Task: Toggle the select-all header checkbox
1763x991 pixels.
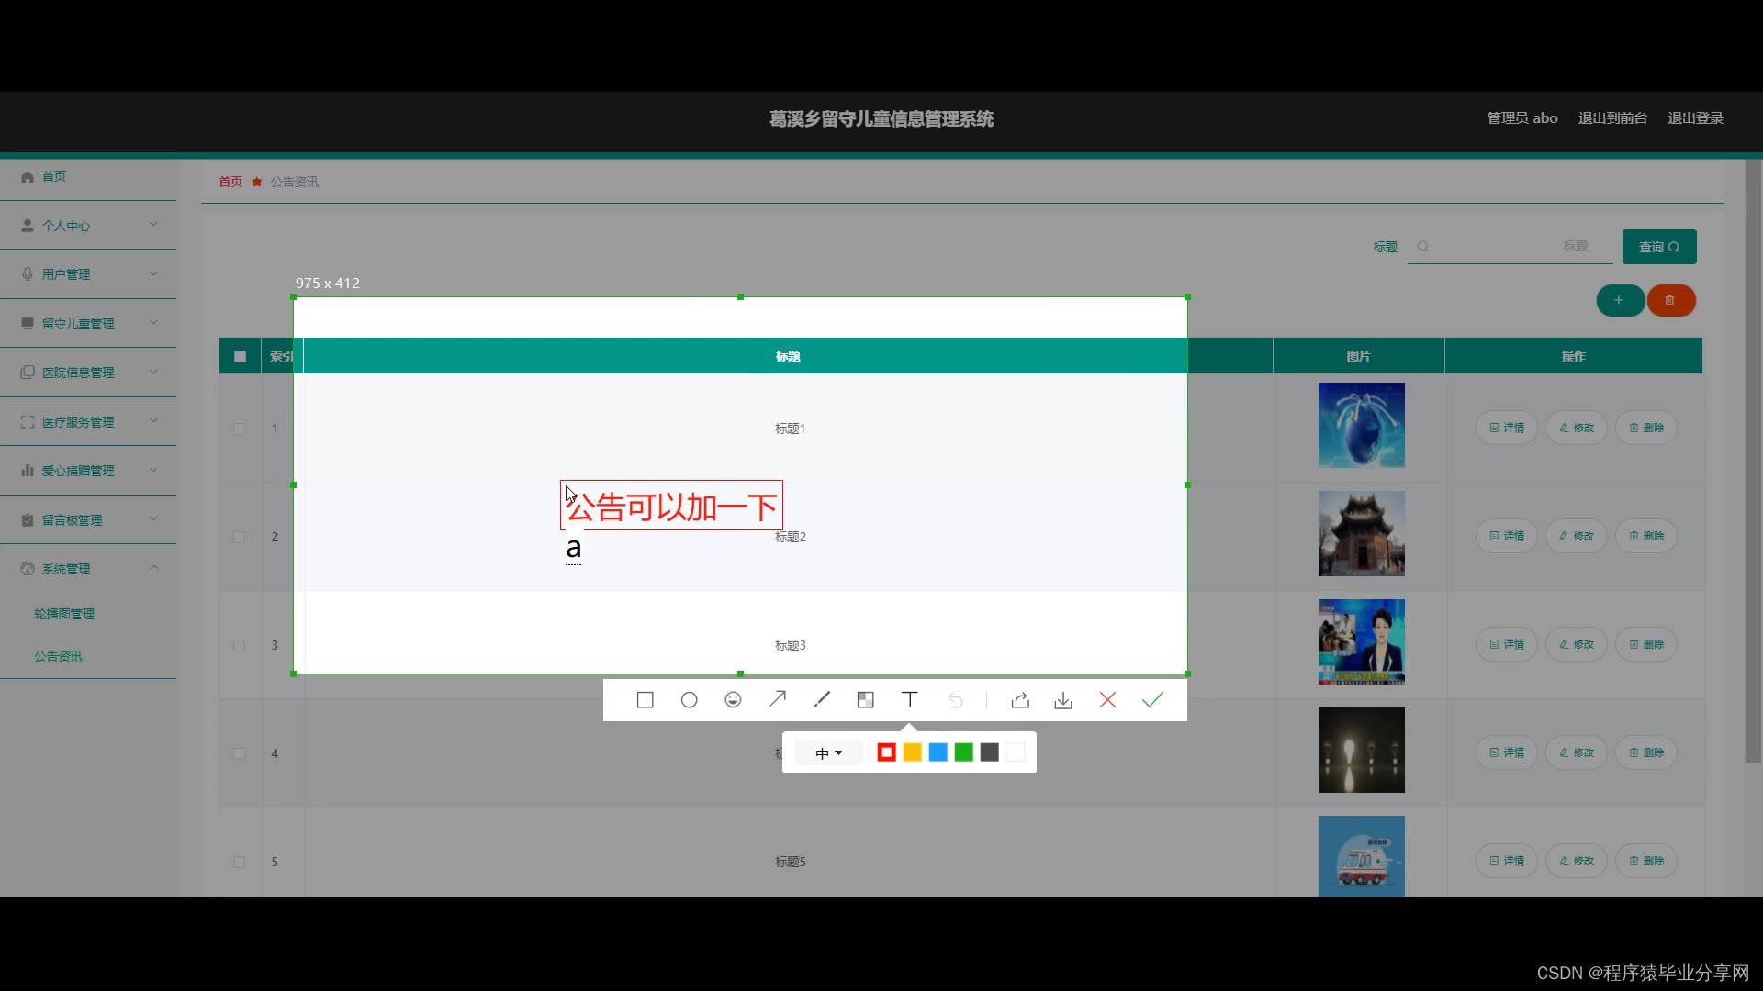Action: [x=240, y=356]
